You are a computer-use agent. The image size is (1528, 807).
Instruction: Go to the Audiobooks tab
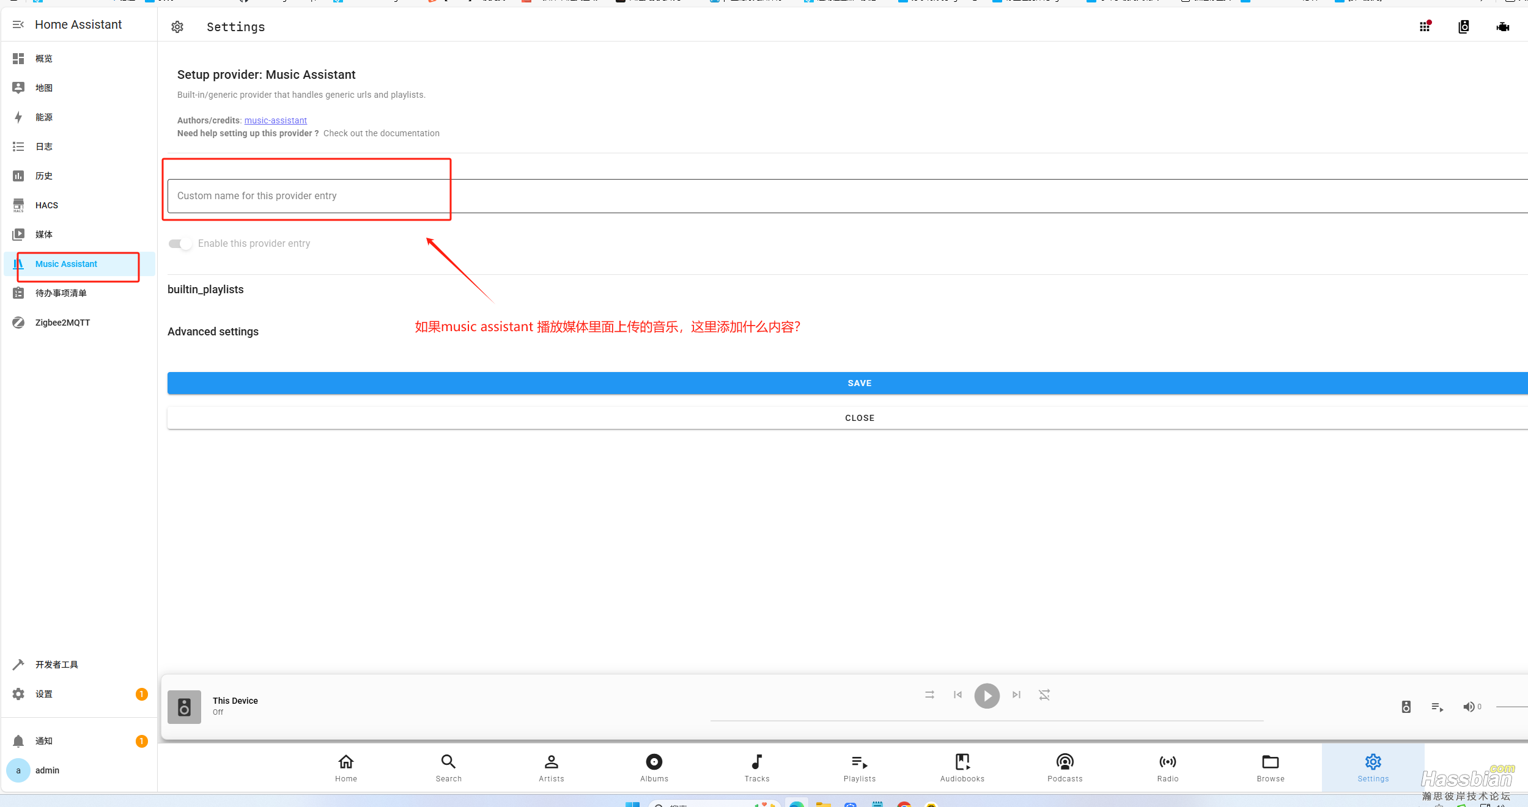click(x=962, y=768)
